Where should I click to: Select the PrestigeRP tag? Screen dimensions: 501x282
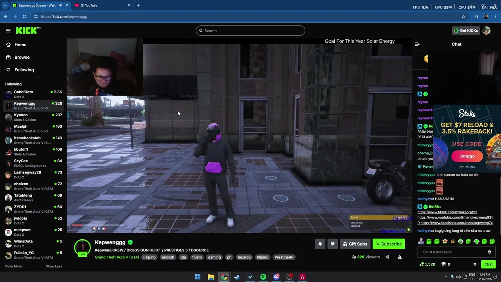click(284, 257)
